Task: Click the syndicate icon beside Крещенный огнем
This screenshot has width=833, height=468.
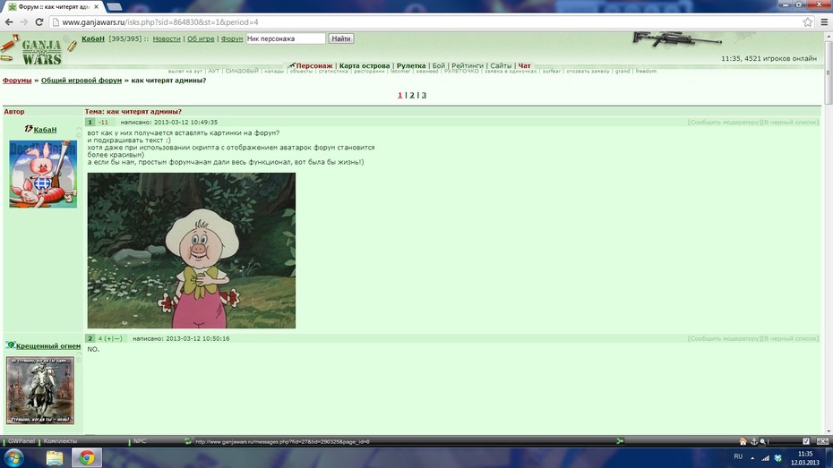Action: pos(11,345)
